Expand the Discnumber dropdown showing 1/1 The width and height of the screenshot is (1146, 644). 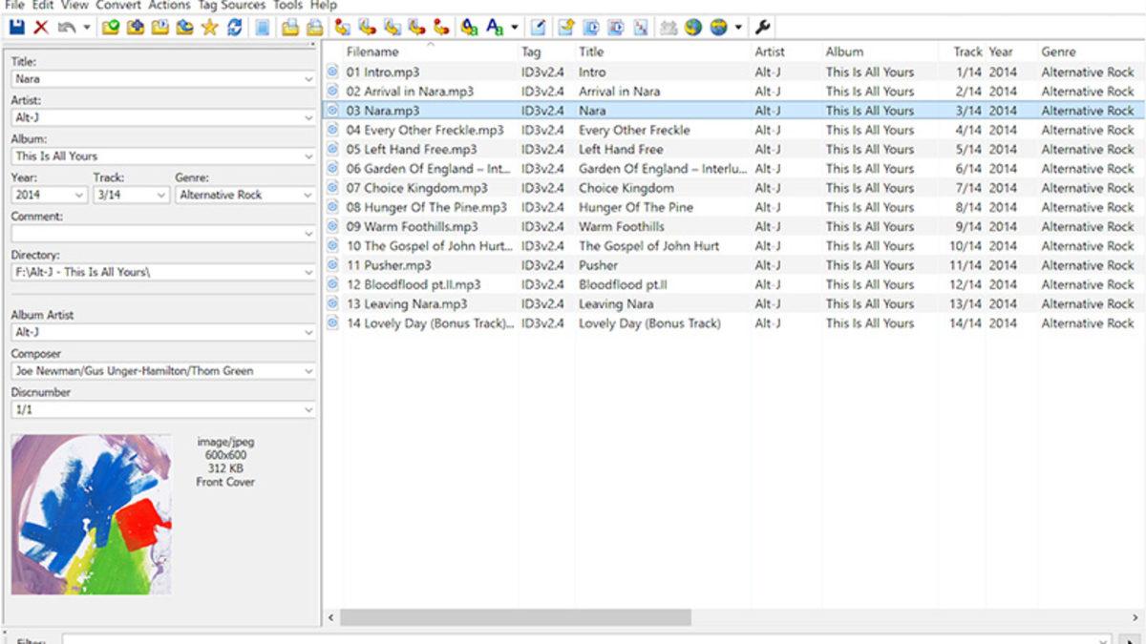coord(307,410)
